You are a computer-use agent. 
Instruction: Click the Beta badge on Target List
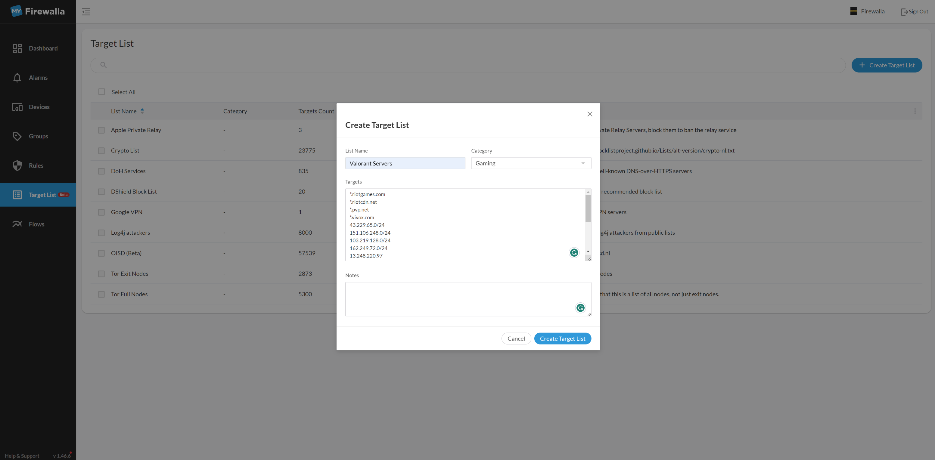[64, 195]
